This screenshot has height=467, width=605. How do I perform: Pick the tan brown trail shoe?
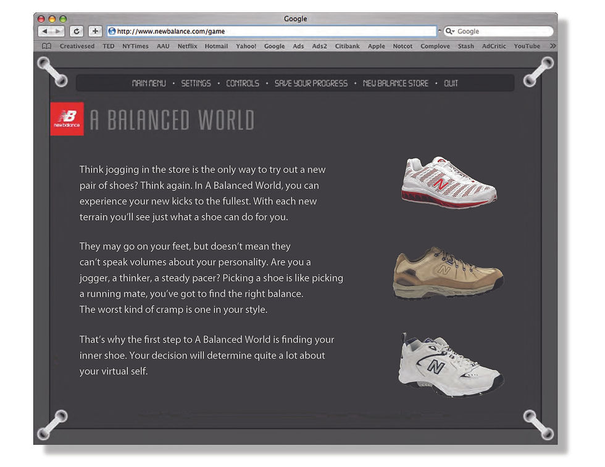click(448, 273)
